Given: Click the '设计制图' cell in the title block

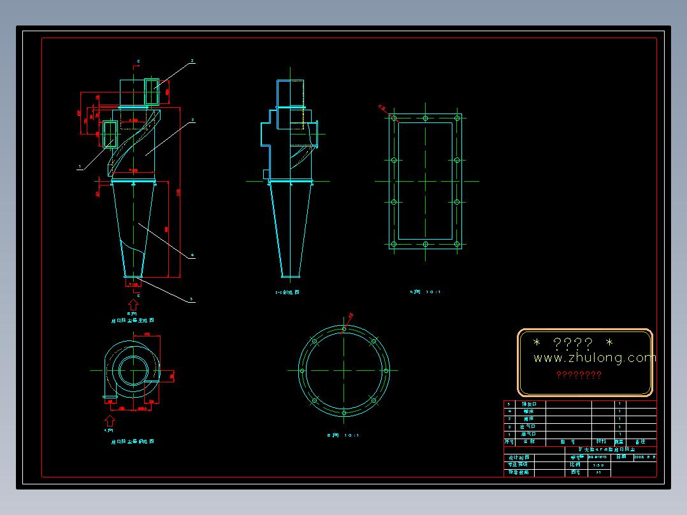Looking at the screenshot, I should pos(519,457).
